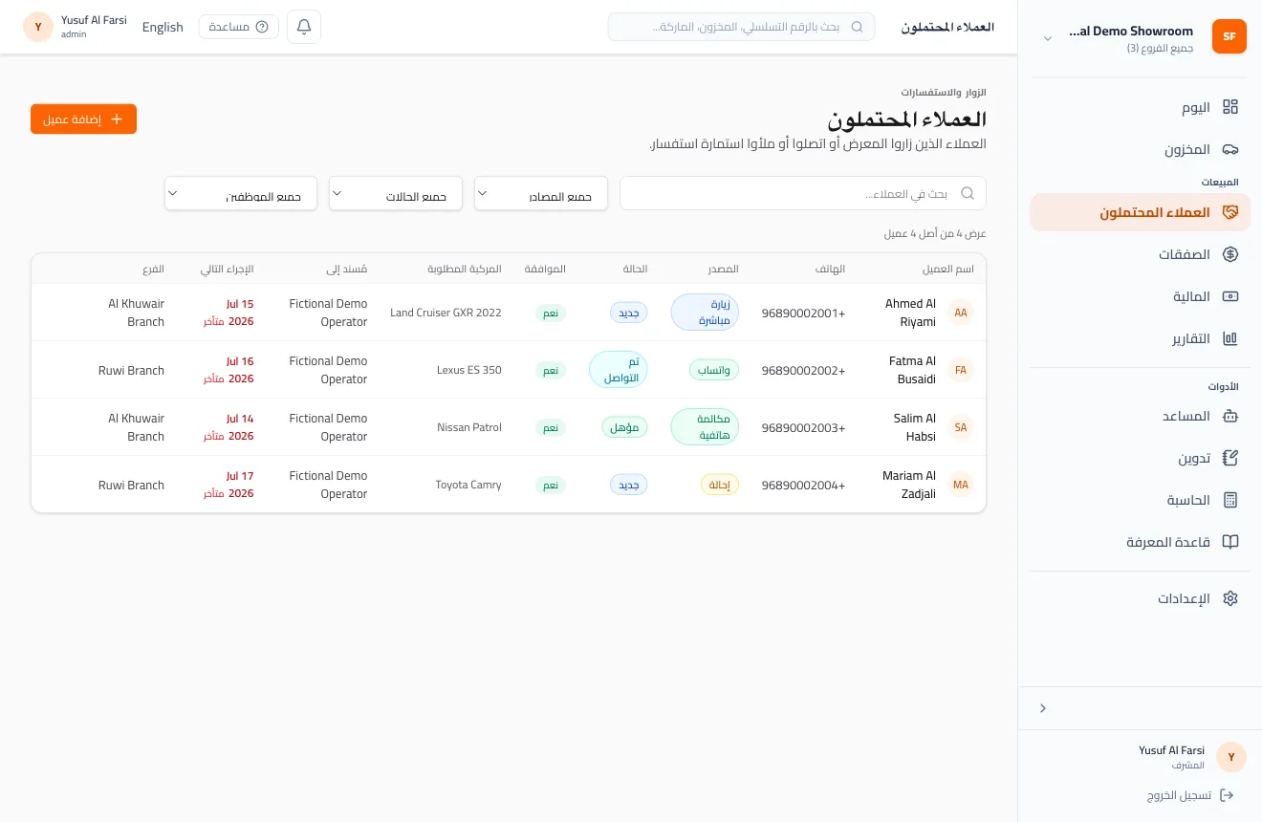
Task: Open the Yusuf Al Farsi admin menu
Action: click(x=75, y=27)
